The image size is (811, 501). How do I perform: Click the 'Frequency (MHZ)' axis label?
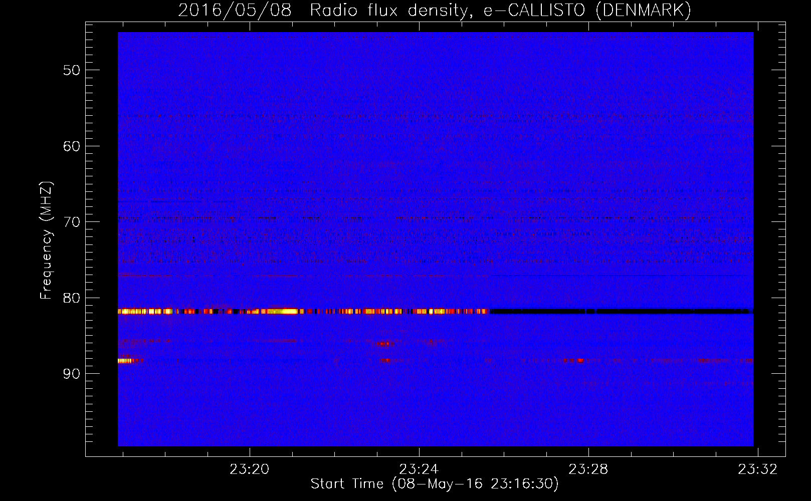(x=46, y=240)
